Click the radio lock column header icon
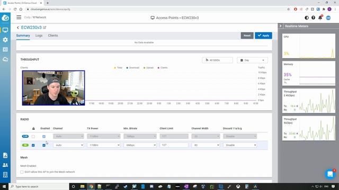Viewport: 339px width, 190px height. (33, 128)
